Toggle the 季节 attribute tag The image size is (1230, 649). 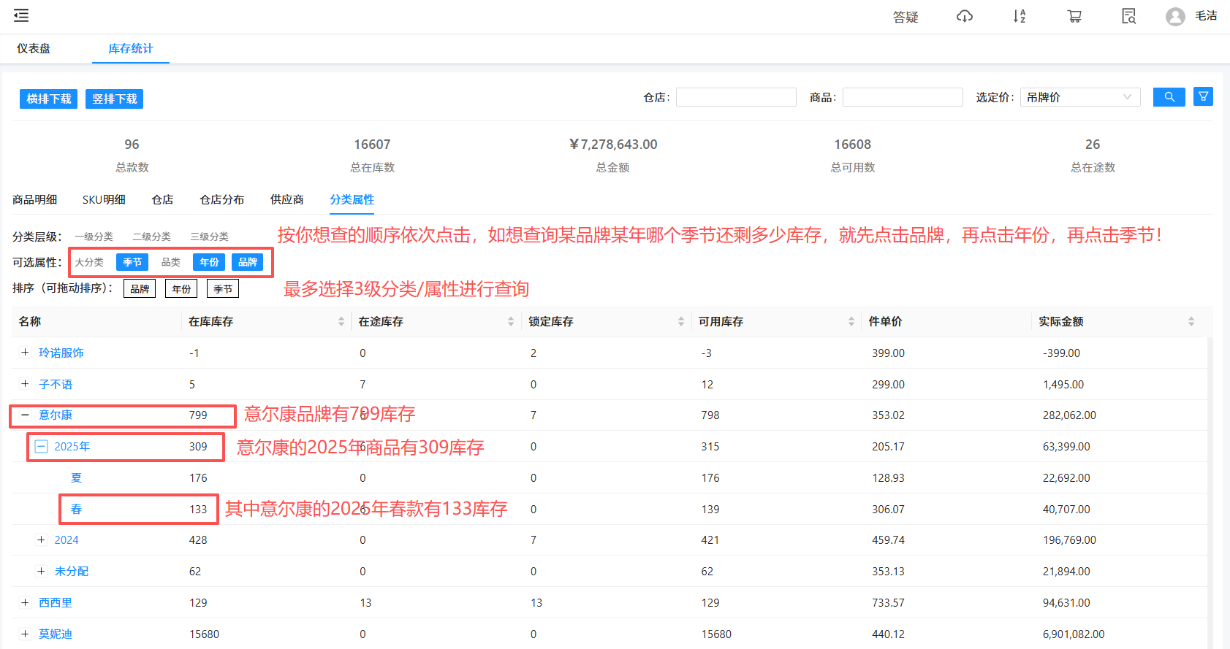click(x=132, y=262)
